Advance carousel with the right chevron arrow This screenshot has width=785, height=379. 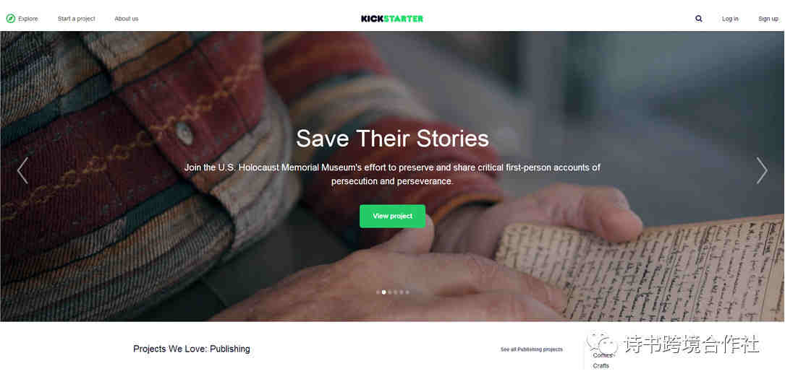click(x=762, y=171)
